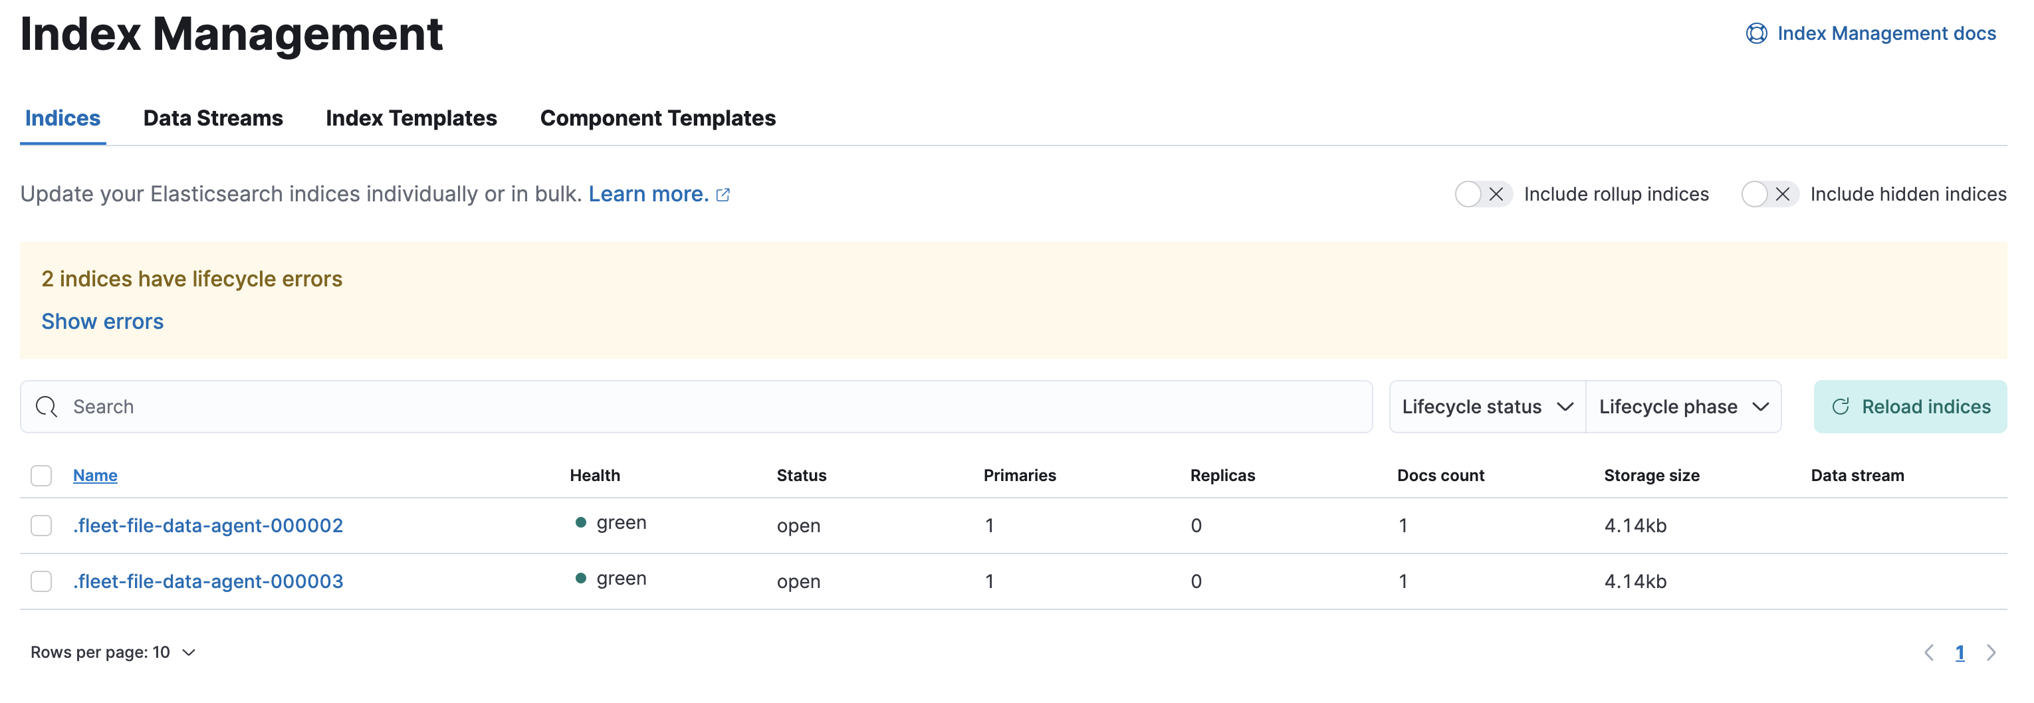Click the search magnifier icon
Screen dimensions: 2034x703
coord(45,407)
